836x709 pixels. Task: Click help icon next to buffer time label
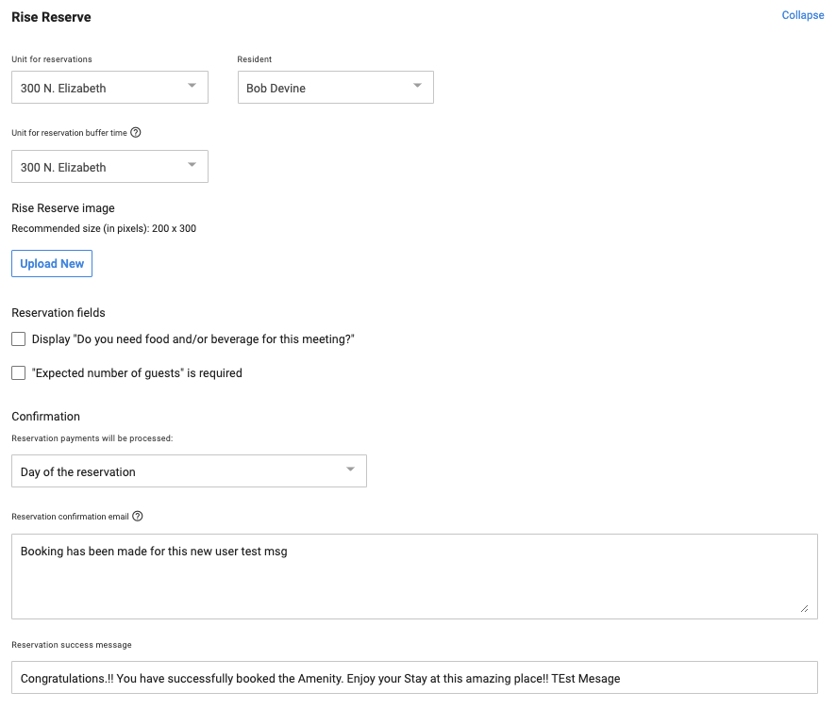click(136, 133)
